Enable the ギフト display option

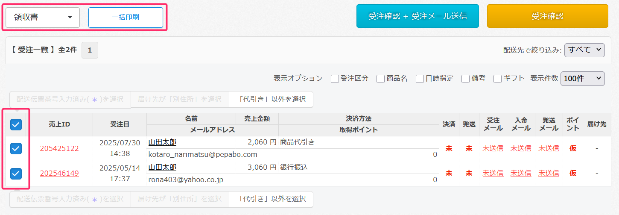tap(497, 79)
